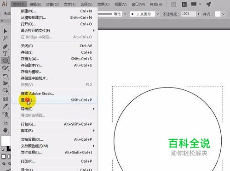Open the 文字(T) menu

[69, 4]
